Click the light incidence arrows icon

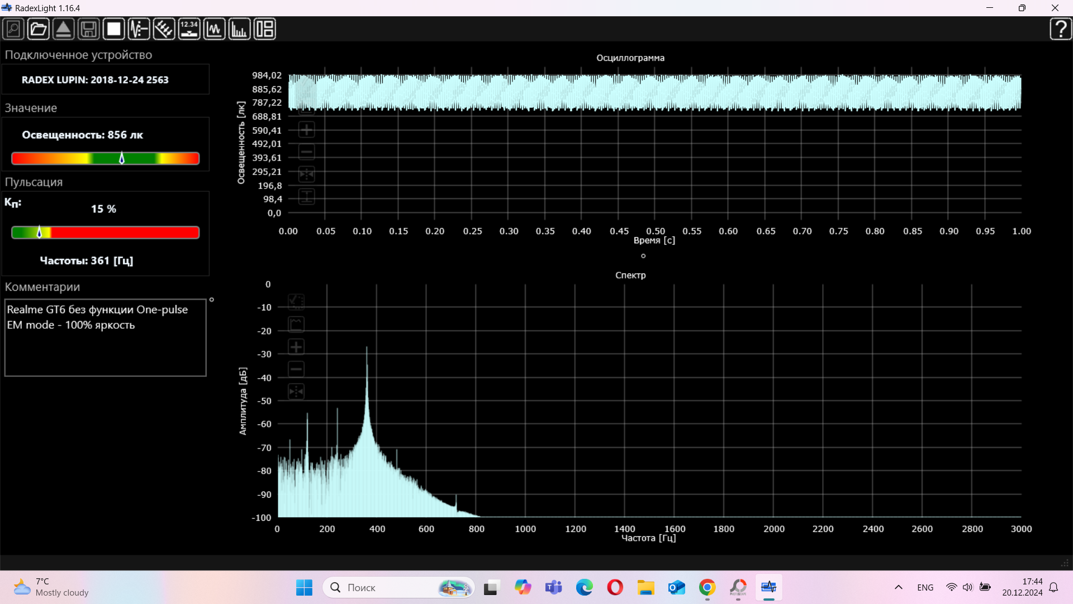tap(164, 29)
